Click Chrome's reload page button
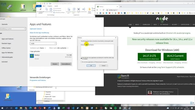 tap(103, 10)
